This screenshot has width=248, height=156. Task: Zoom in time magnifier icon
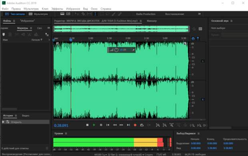(x=192, y=125)
